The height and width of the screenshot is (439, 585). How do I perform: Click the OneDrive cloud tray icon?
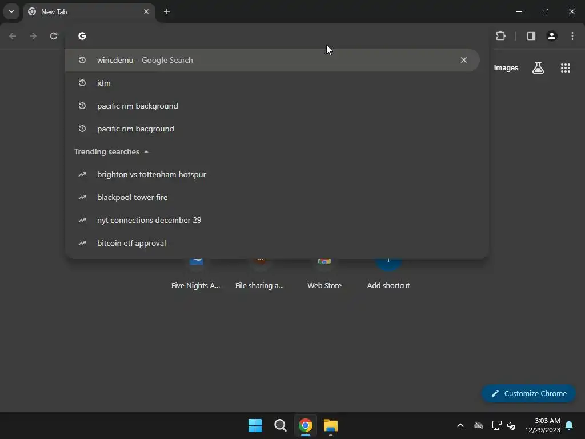(479, 425)
